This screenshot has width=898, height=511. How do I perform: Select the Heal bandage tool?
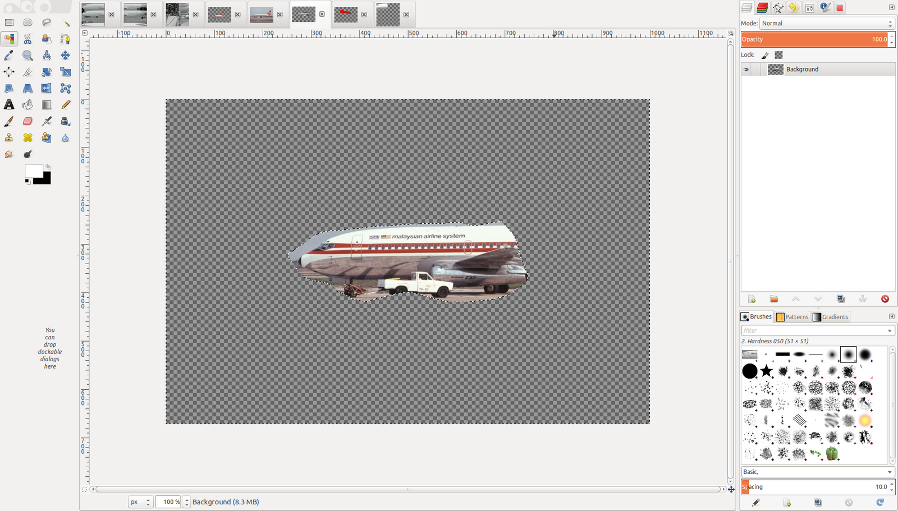pyautogui.click(x=28, y=137)
